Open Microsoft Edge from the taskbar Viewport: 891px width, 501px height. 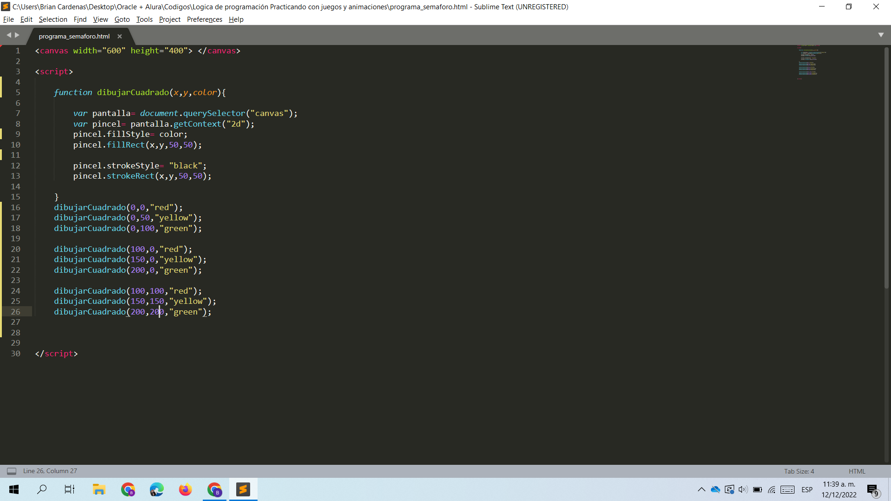[157, 489]
